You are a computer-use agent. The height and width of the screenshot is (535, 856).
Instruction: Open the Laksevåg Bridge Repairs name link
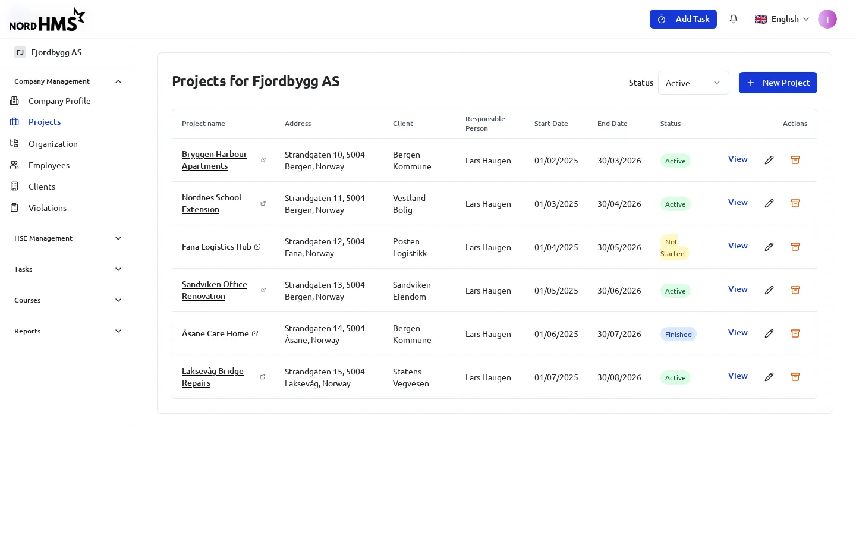pos(213,377)
